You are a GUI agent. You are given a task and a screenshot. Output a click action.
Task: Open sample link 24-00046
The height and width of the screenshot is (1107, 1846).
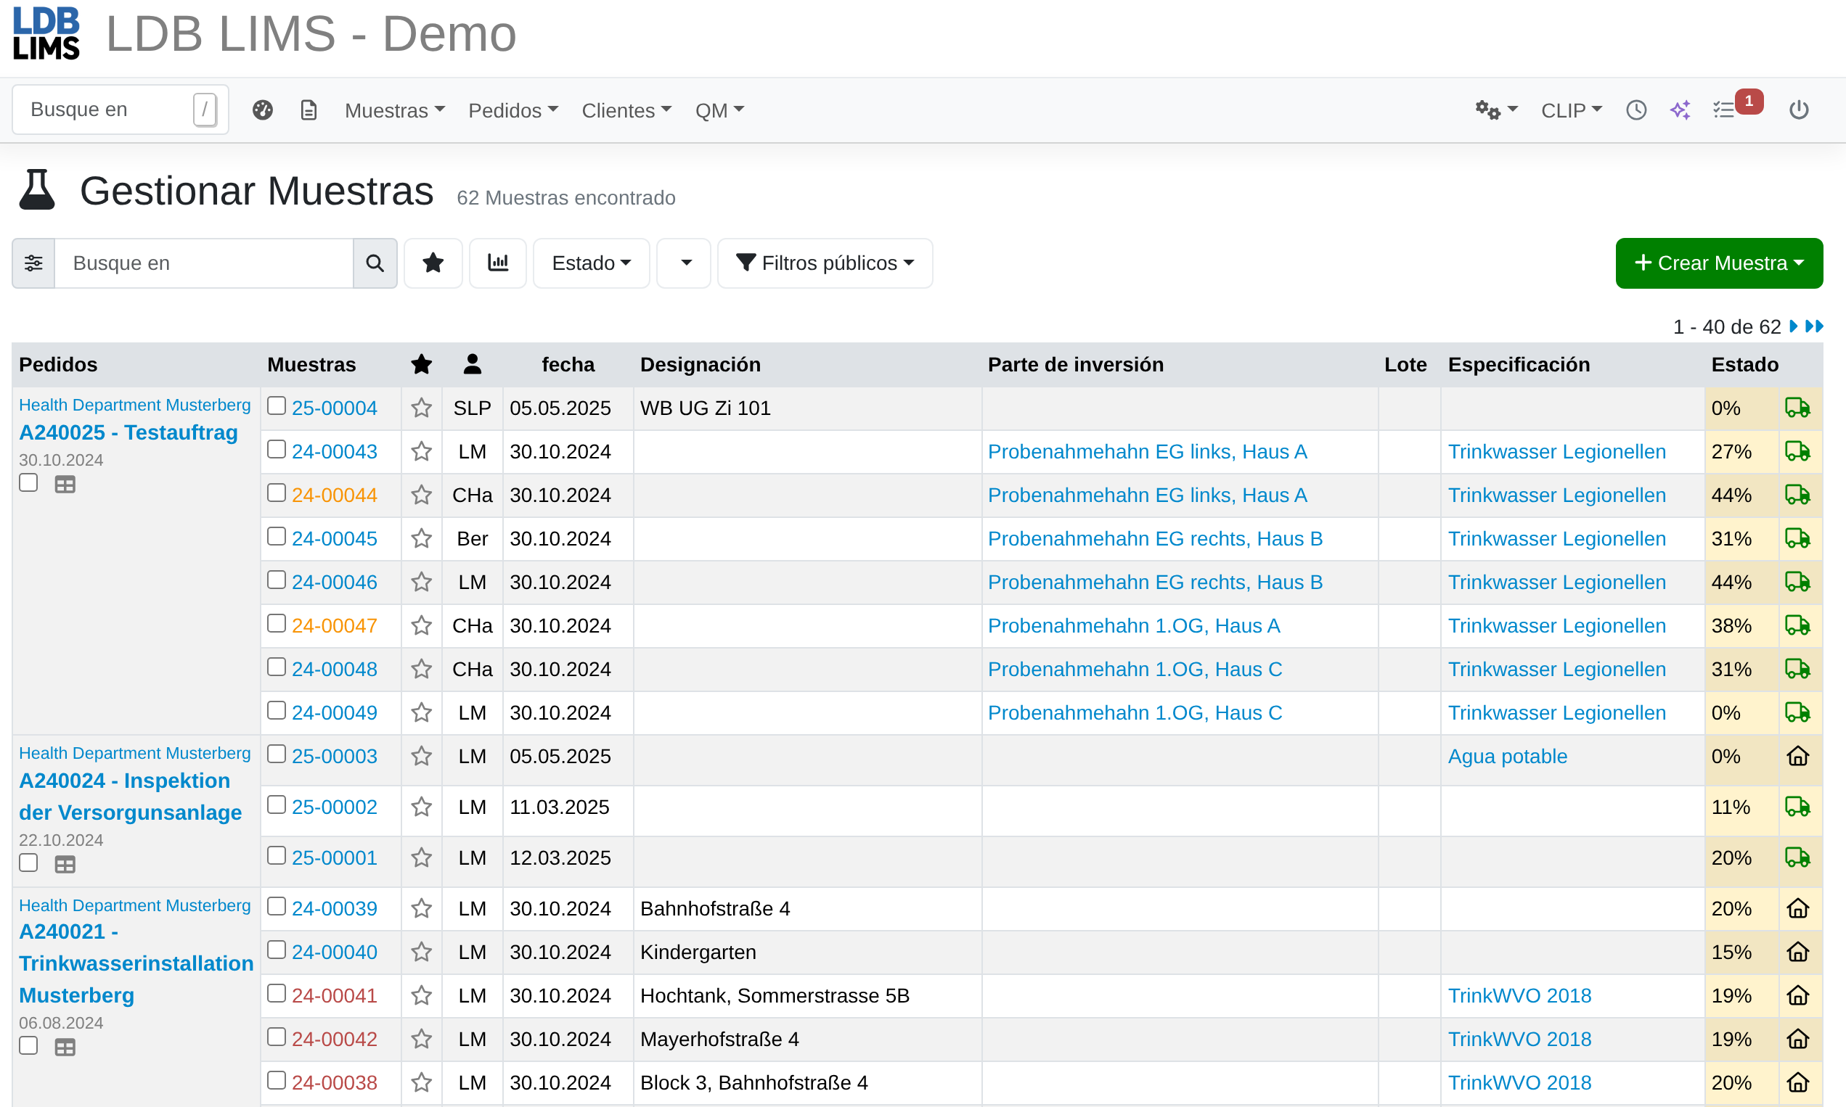click(335, 583)
